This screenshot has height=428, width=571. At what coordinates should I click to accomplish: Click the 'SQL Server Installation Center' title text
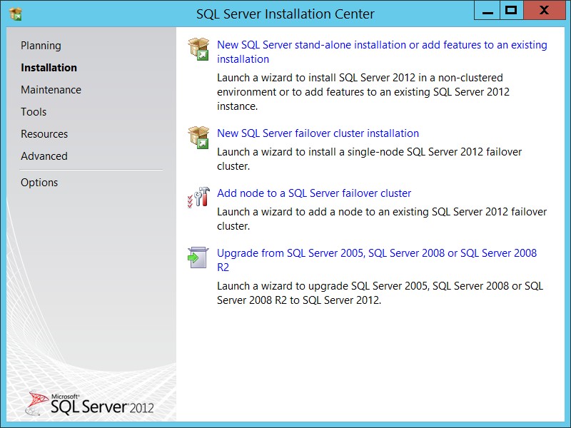click(x=285, y=14)
